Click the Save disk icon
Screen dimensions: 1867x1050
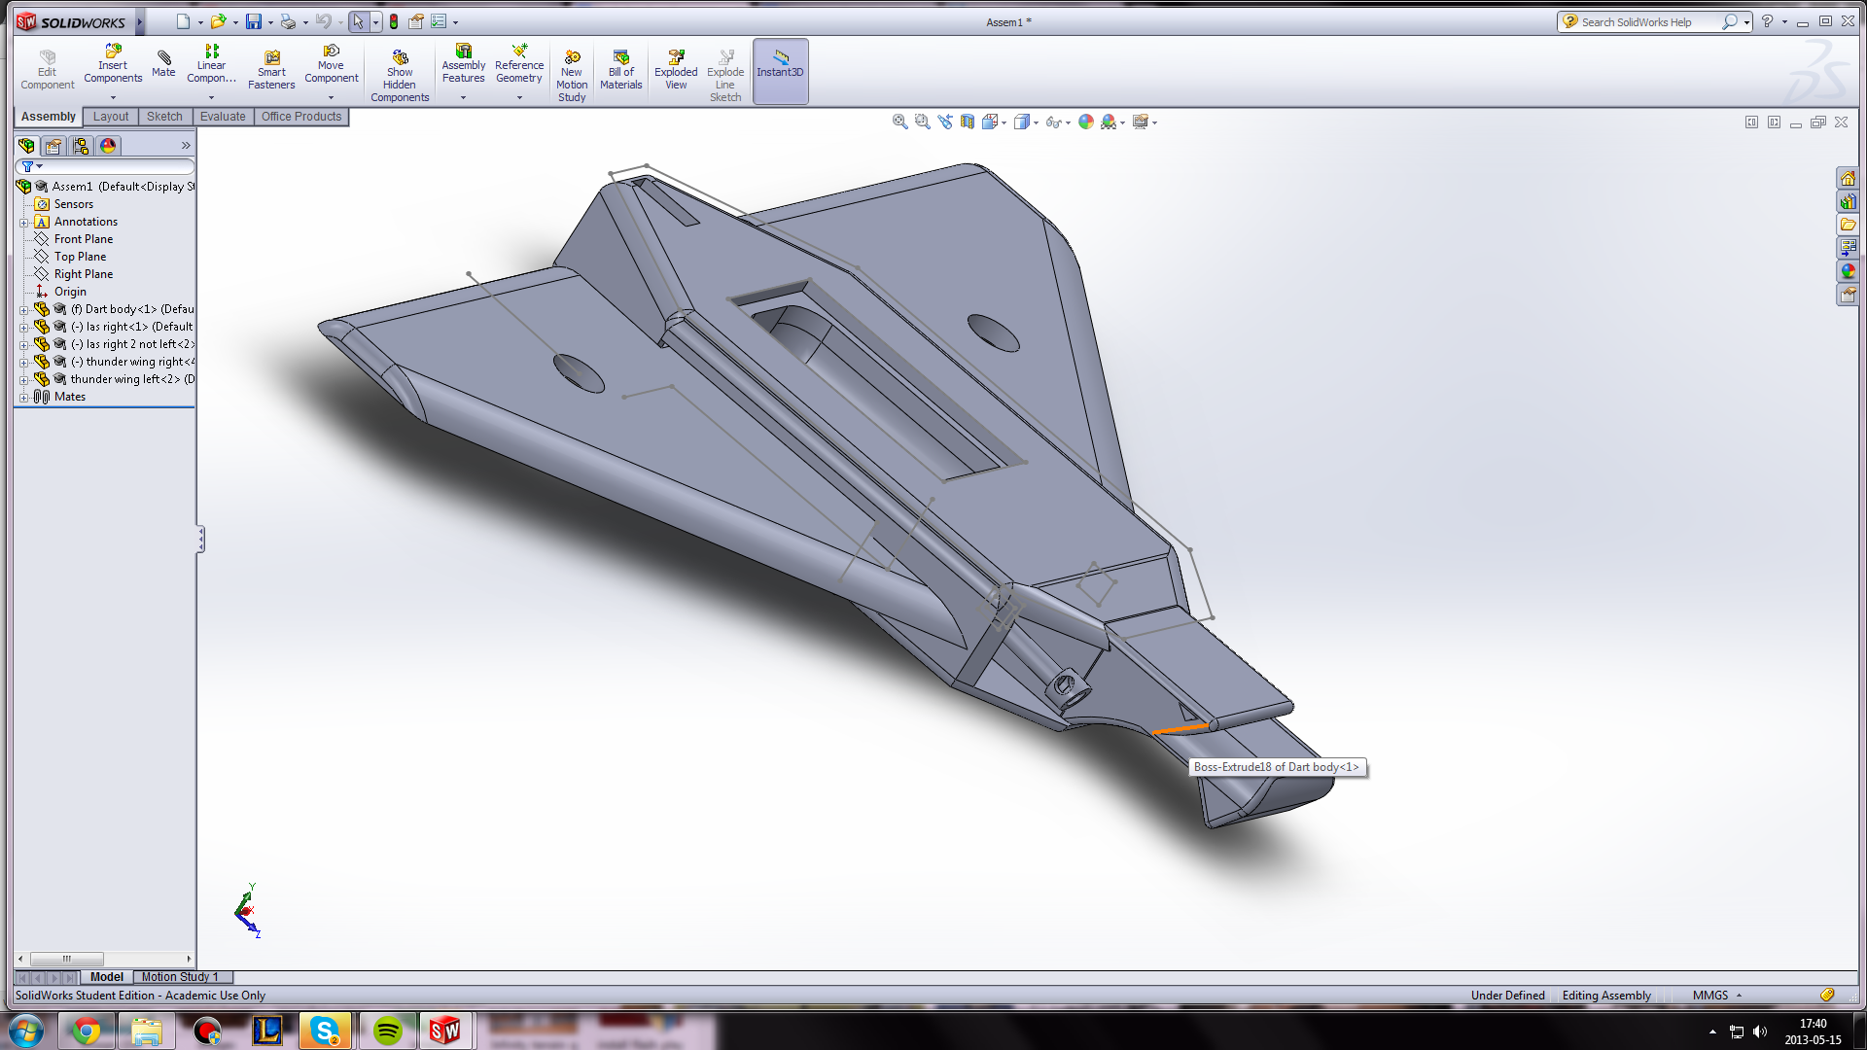254,21
